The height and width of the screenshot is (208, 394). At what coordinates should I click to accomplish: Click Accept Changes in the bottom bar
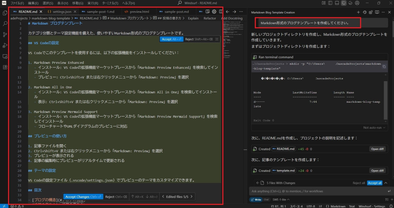tap(83, 197)
